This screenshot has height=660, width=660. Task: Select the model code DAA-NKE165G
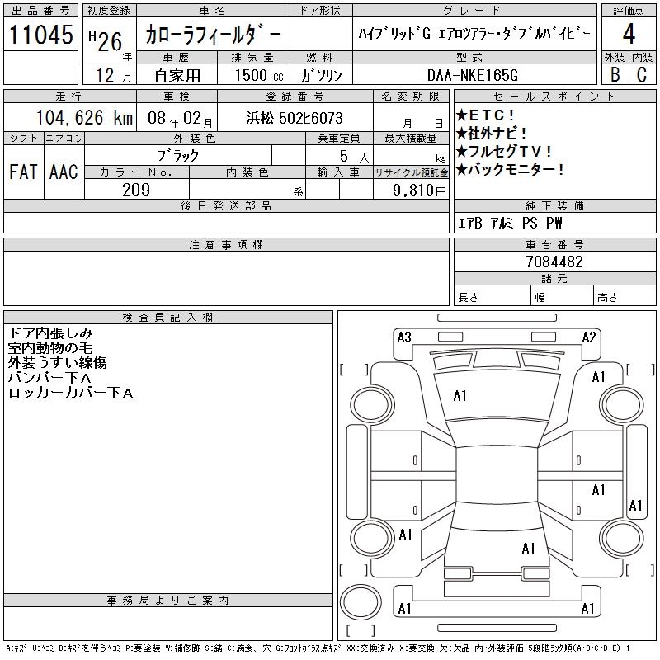point(472,75)
